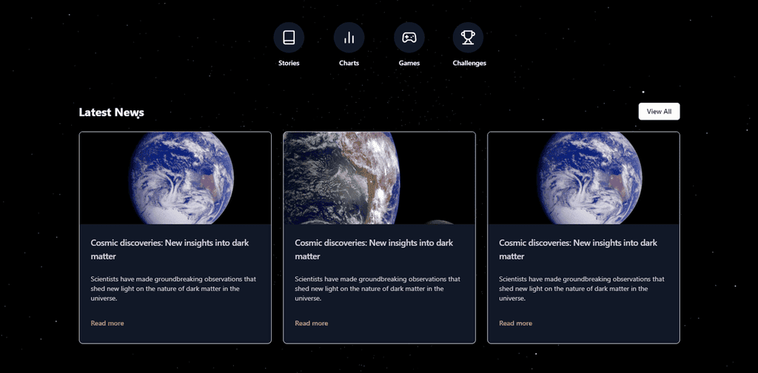Click the middle card's Cosmic discoveries headline

374,250
